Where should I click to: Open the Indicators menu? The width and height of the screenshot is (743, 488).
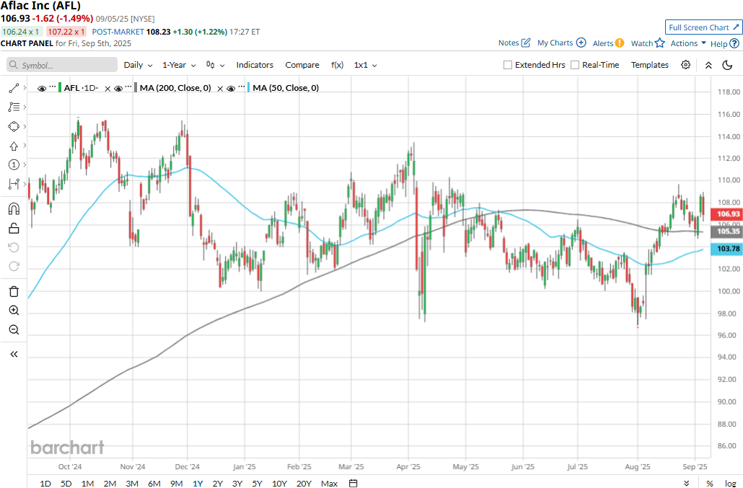click(x=255, y=65)
